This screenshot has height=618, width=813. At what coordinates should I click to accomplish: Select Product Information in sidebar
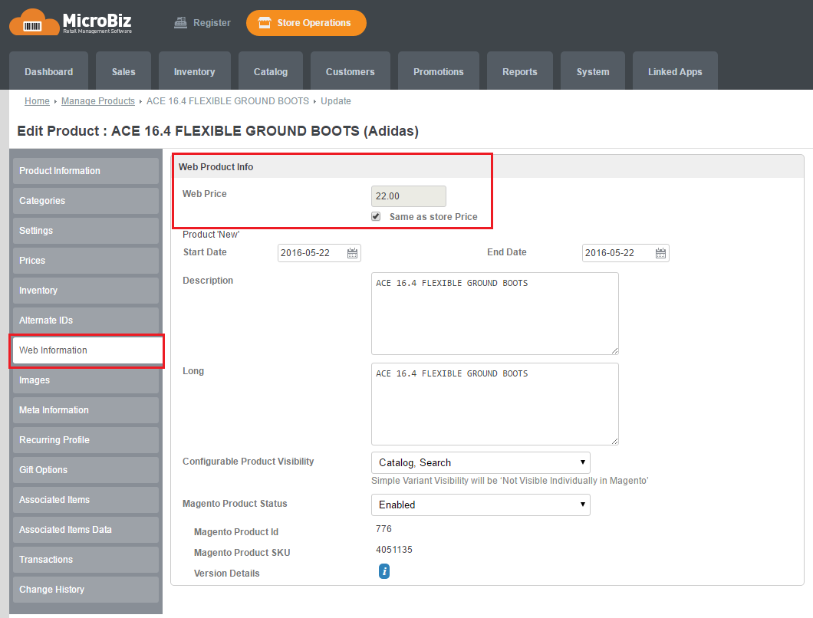[x=86, y=170]
